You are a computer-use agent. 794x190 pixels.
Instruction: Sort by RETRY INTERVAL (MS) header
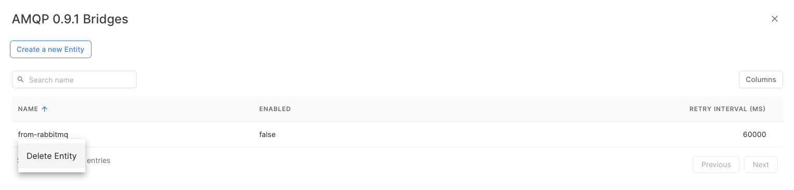(727, 109)
